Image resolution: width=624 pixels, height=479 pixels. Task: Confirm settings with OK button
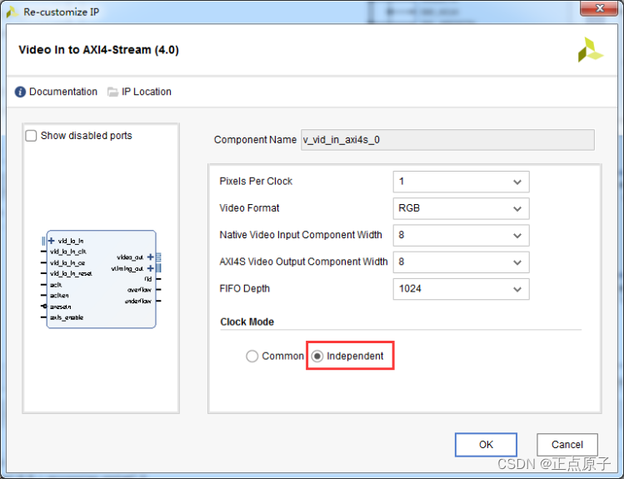coord(486,444)
